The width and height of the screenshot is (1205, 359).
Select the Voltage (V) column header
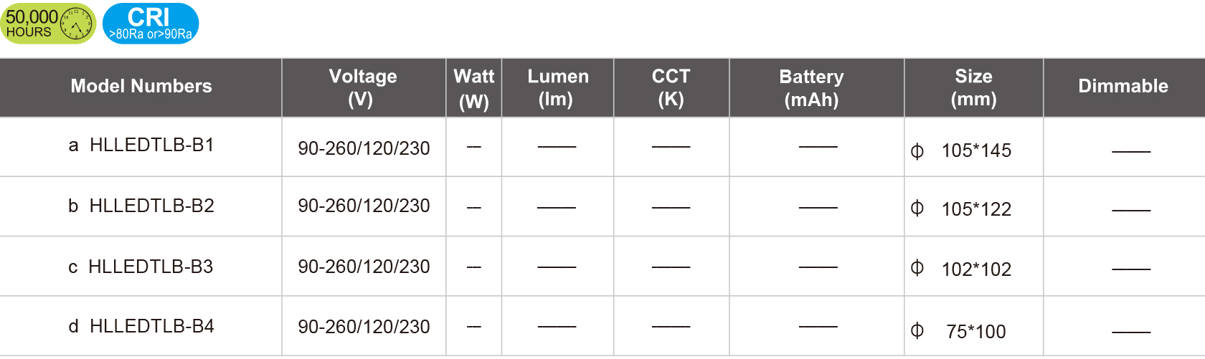point(363,87)
